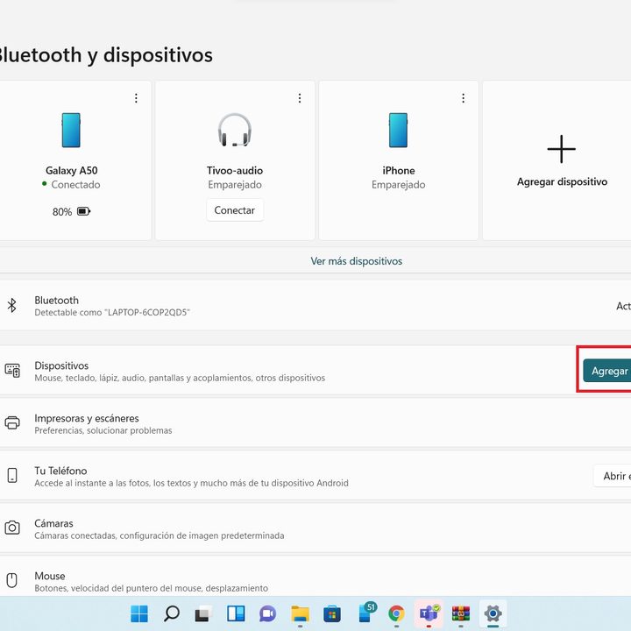Click the iPhone phone icon
This screenshot has width=631, height=631.
(398, 130)
